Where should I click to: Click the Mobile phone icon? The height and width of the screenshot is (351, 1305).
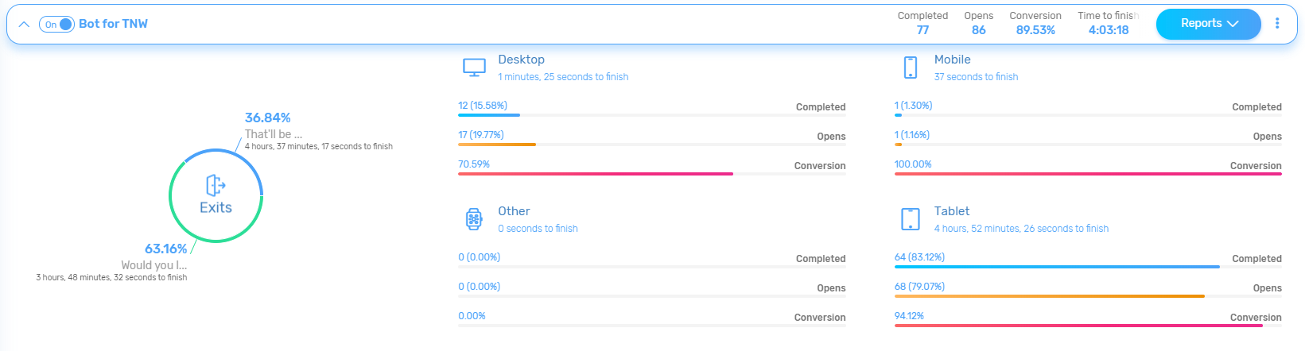click(x=911, y=67)
